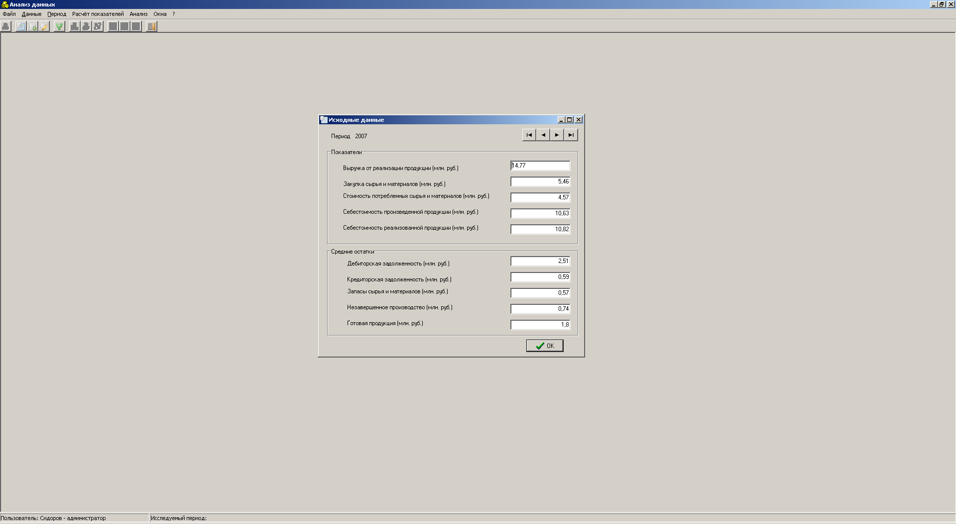Confirm the dialog with the OK button
Screen dimensions: 956x524
tap(545, 346)
